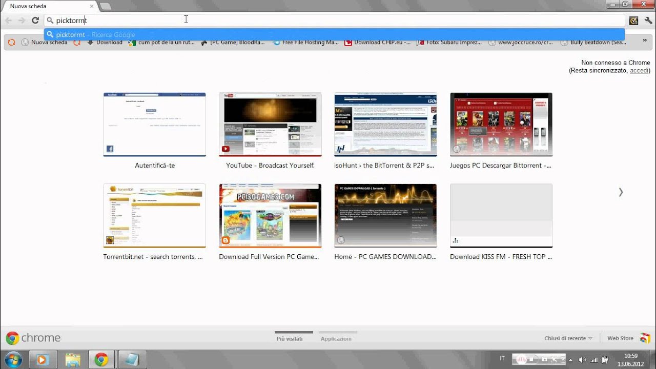Click the Chrome logo in footer
Screen dimensions: 656x369
coord(33,338)
